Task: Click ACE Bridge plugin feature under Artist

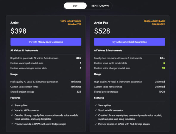Action: click(40, 124)
